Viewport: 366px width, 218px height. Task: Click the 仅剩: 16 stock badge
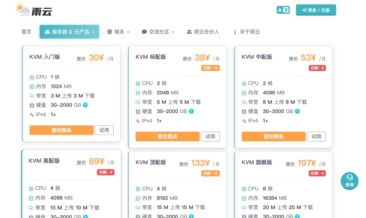(x=210, y=173)
